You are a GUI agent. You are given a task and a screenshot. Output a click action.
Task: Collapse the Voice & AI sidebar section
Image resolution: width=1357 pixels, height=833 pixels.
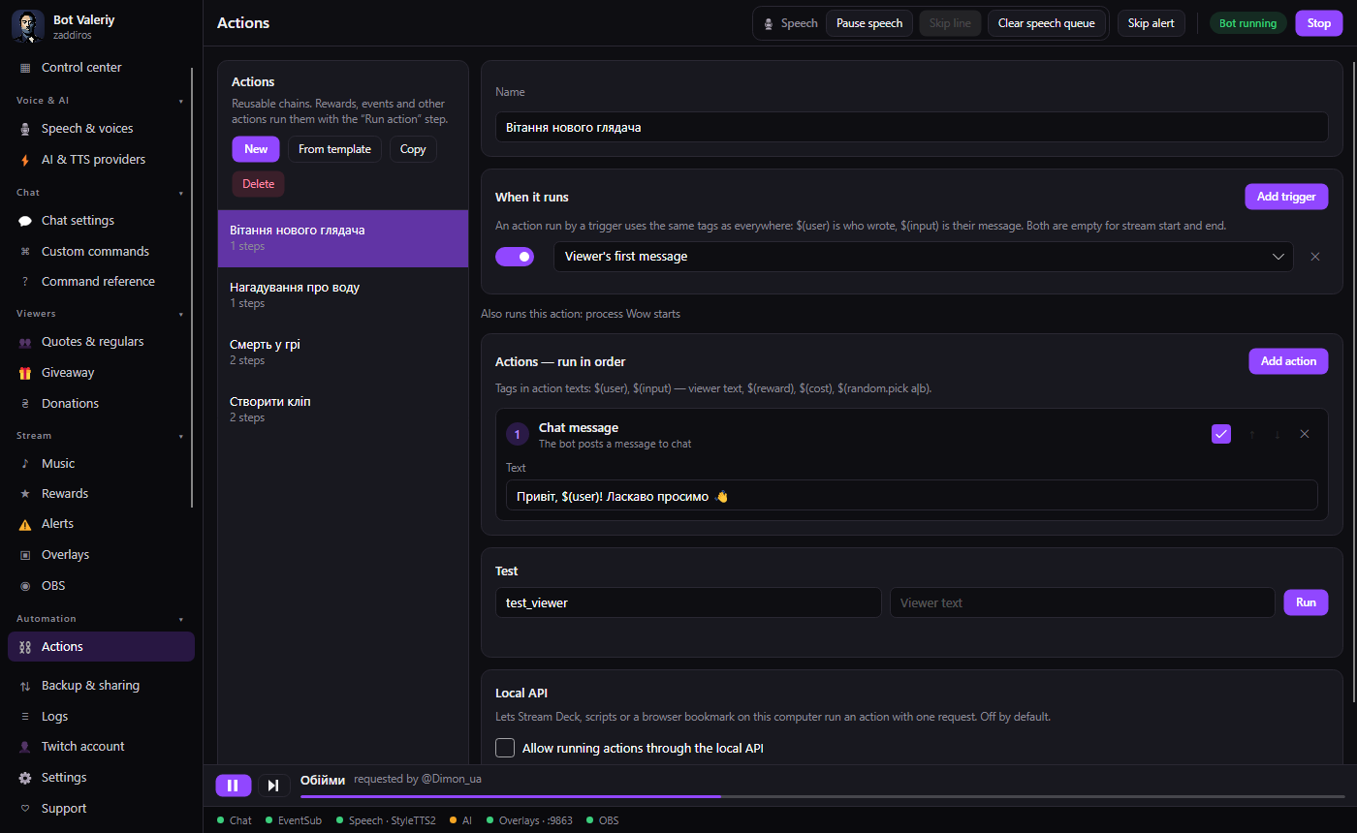pyautogui.click(x=181, y=101)
